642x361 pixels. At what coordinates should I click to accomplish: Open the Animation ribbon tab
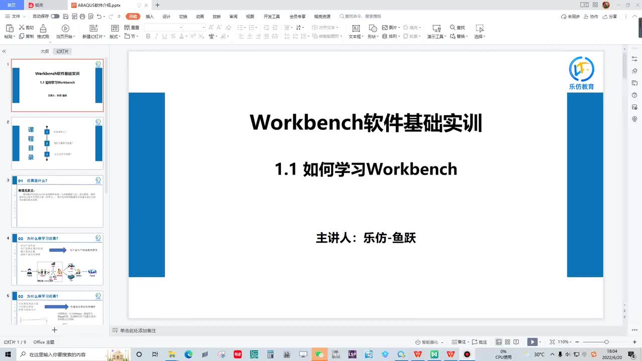tap(200, 17)
